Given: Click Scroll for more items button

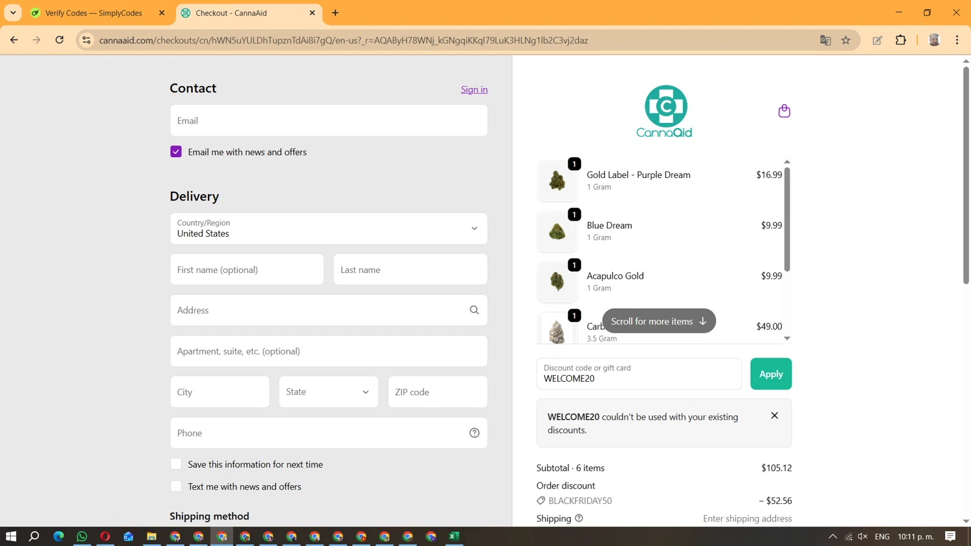Looking at the screenshot, I should [x=659, y=321].
